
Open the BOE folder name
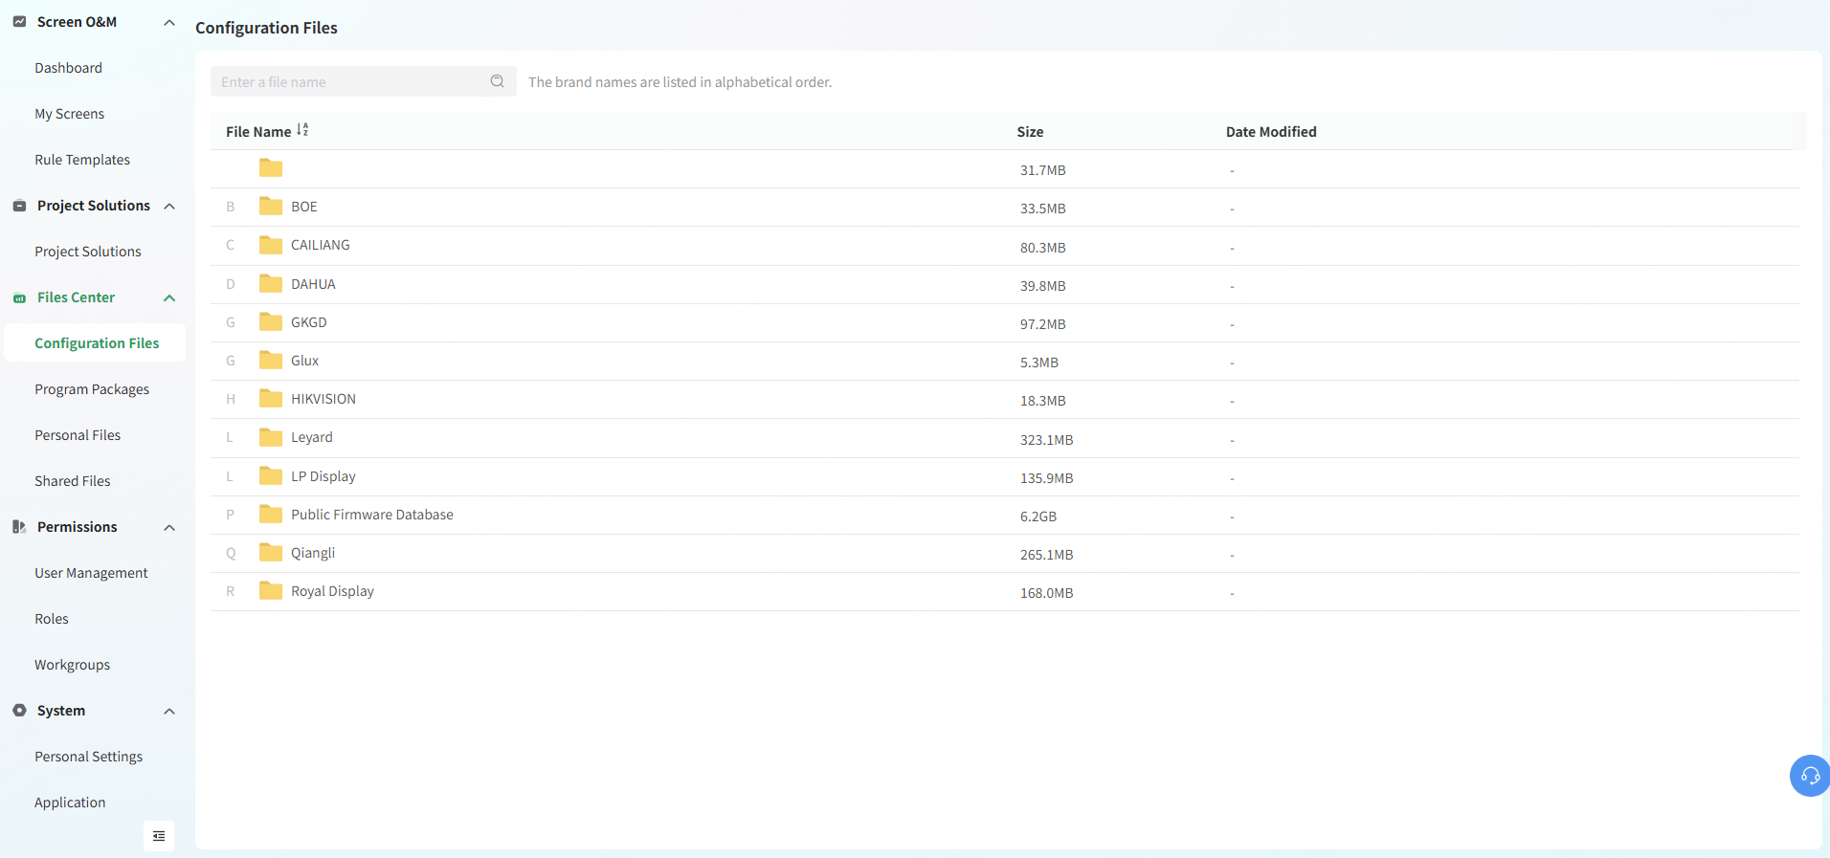point(304,207)
